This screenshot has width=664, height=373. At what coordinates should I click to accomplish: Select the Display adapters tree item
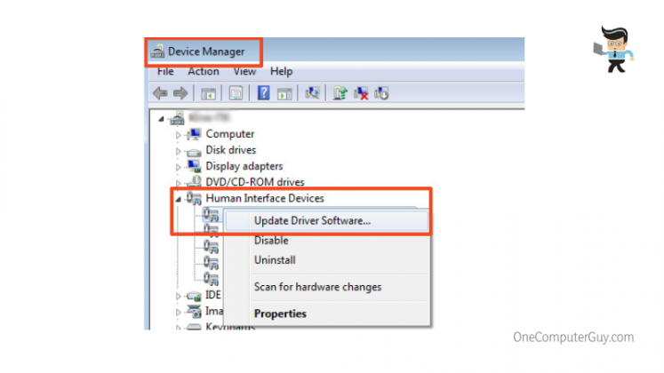click(244, 166)
